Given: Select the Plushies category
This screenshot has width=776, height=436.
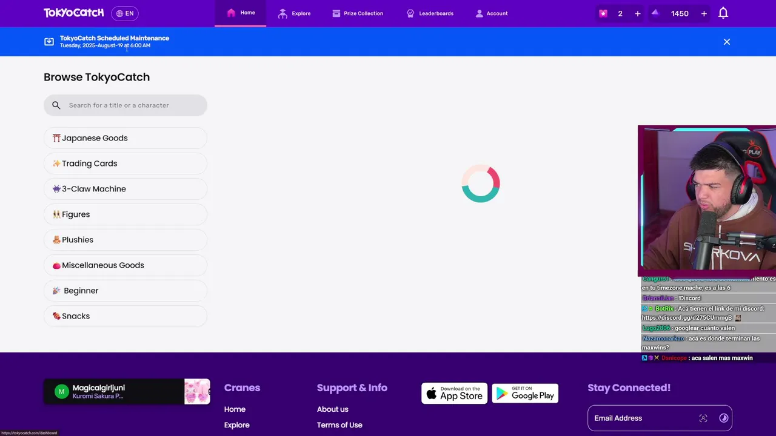Looking at the screenshot, I should pyautogui.click(x=125, y=240).
